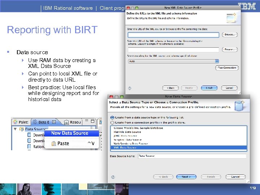This screenshot has width=260, height=195.
Task: Click the Paste clipboard icon
Action: (x=53, y=143)
